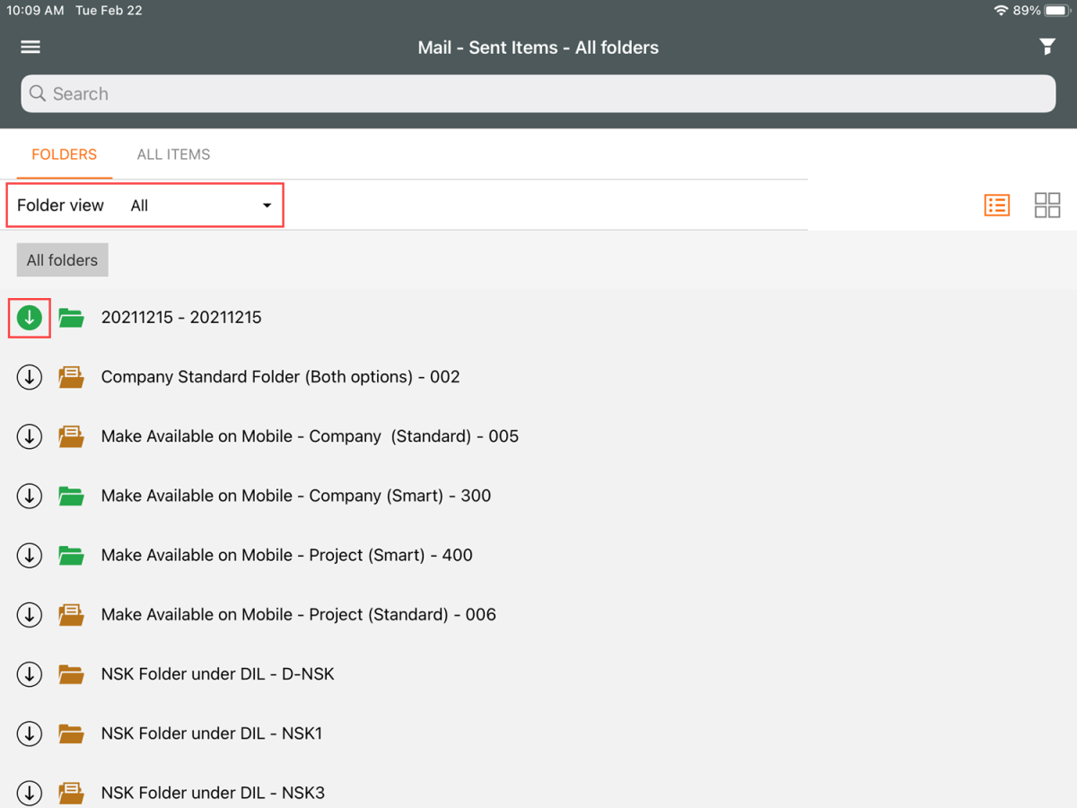Image resolution: width=1077 pixels, height=808 pixels.
Task: Click in the Search field
Action: (538, 93)
